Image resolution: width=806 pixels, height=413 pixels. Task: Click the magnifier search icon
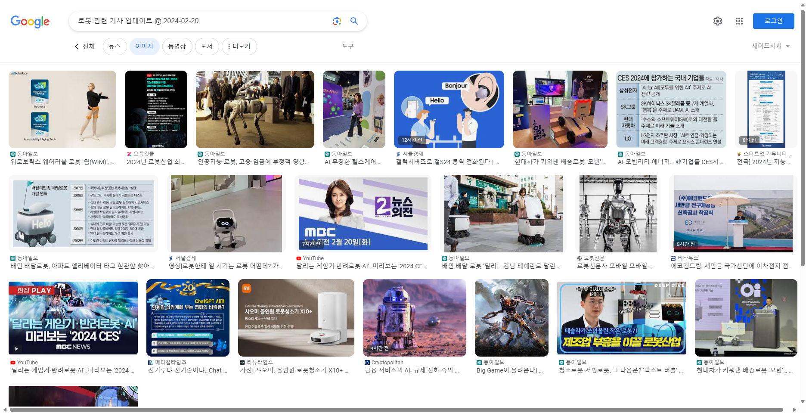coord(354,21)
